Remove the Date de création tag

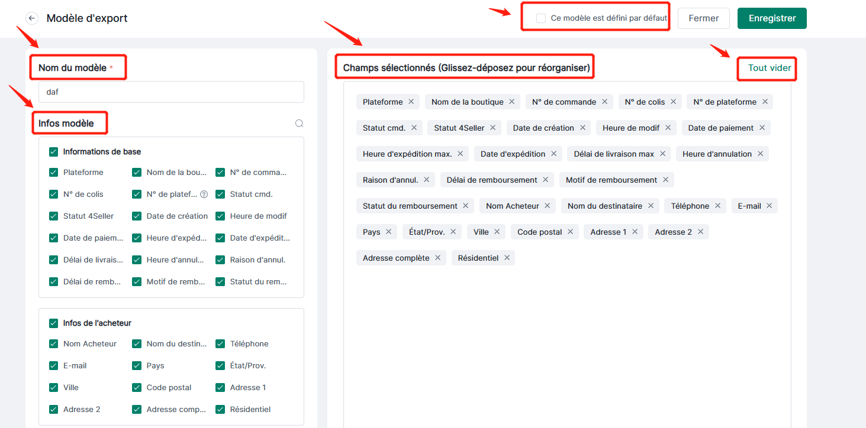[582, 128]
